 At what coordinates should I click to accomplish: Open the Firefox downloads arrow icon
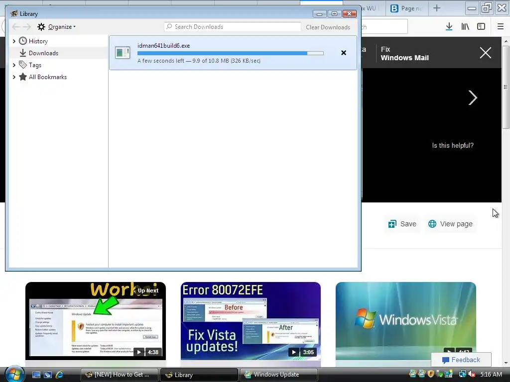[x=449, y=27]
